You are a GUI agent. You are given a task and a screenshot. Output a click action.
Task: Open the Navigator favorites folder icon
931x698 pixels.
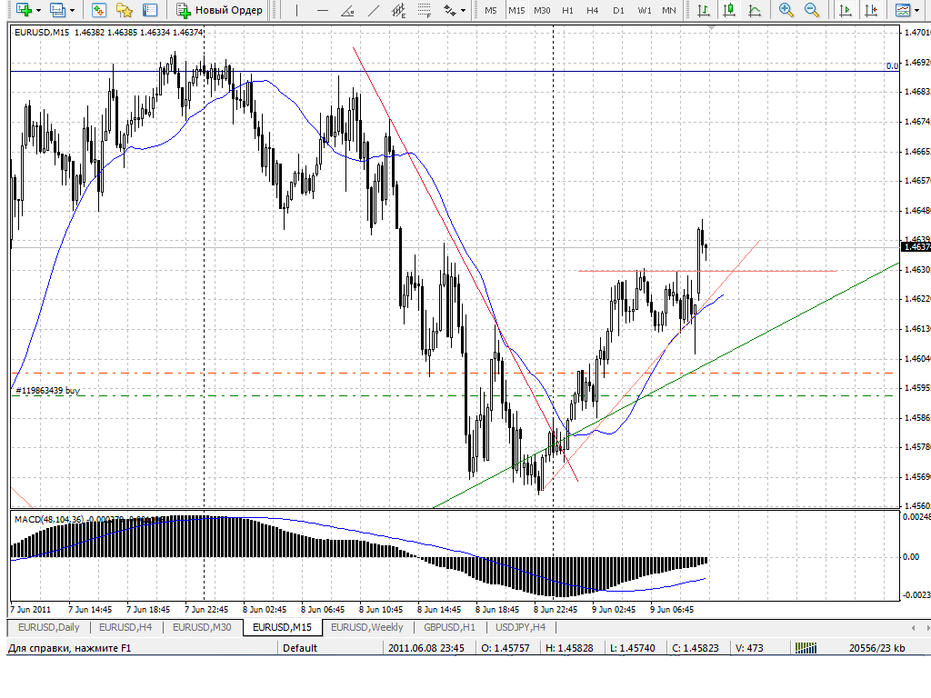[125, 10]
